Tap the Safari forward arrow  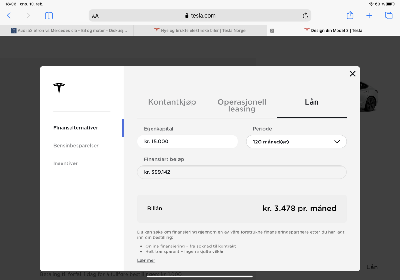coord(28,15)
